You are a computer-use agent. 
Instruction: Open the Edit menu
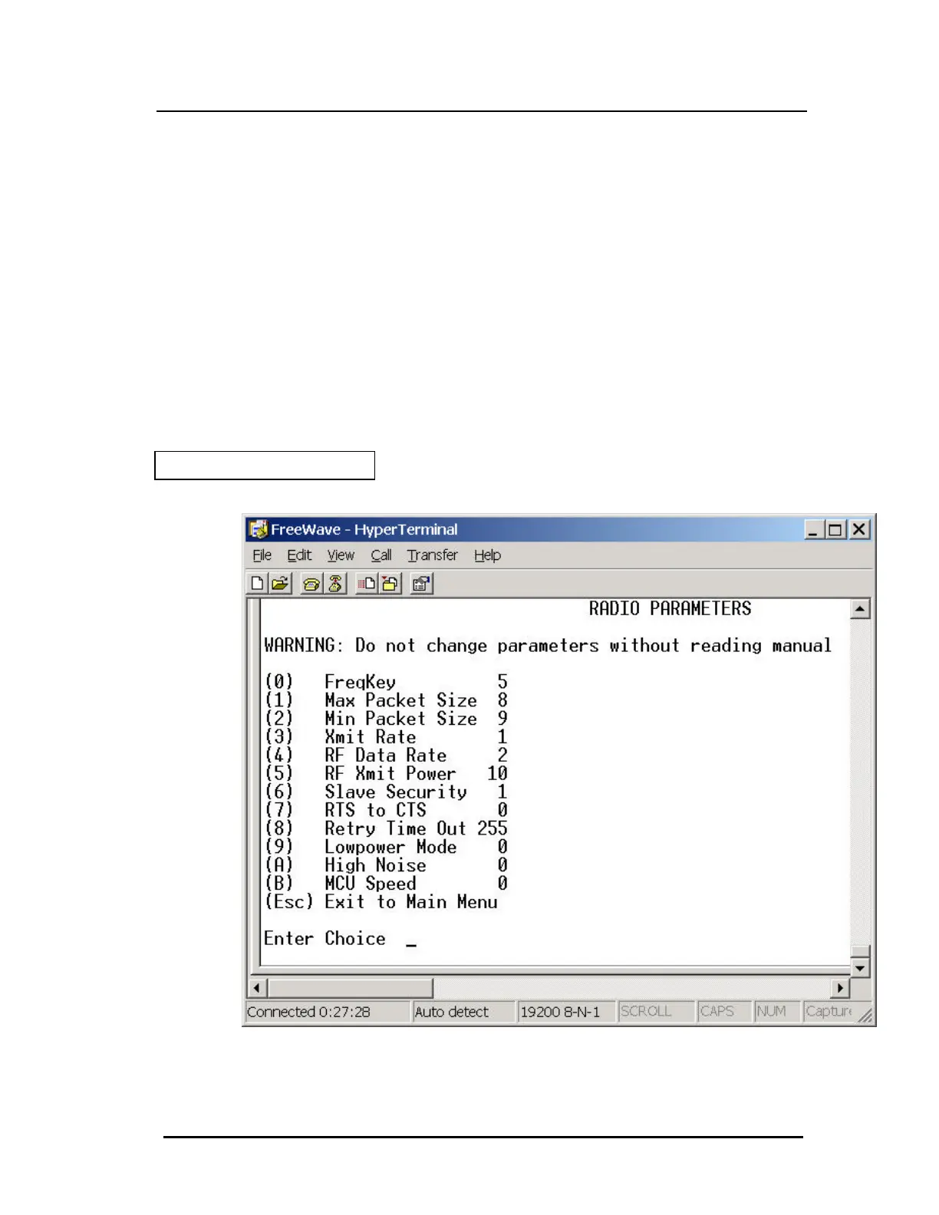click(x=299, y=555)
